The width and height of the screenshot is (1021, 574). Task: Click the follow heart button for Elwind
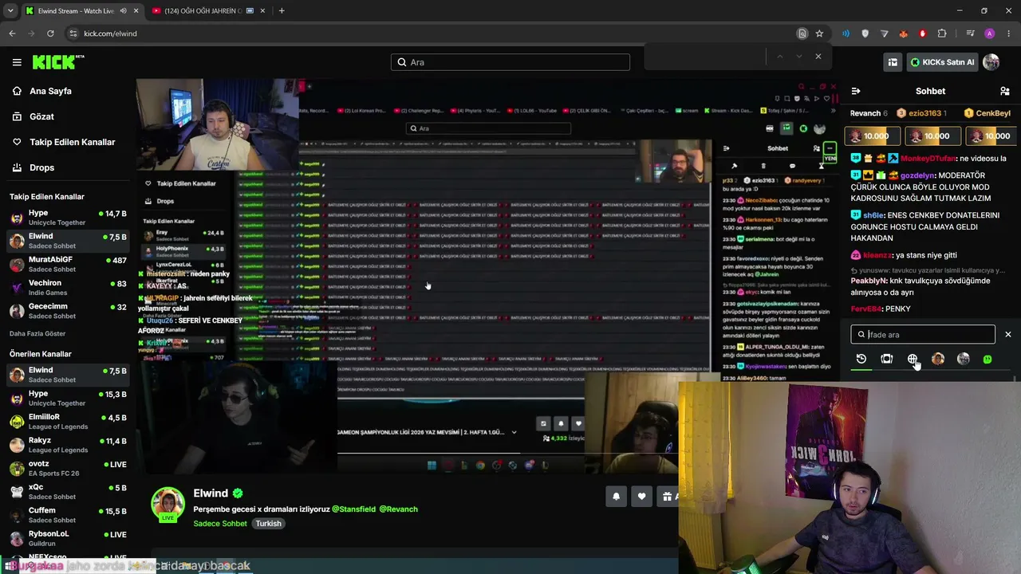point(641,497)
